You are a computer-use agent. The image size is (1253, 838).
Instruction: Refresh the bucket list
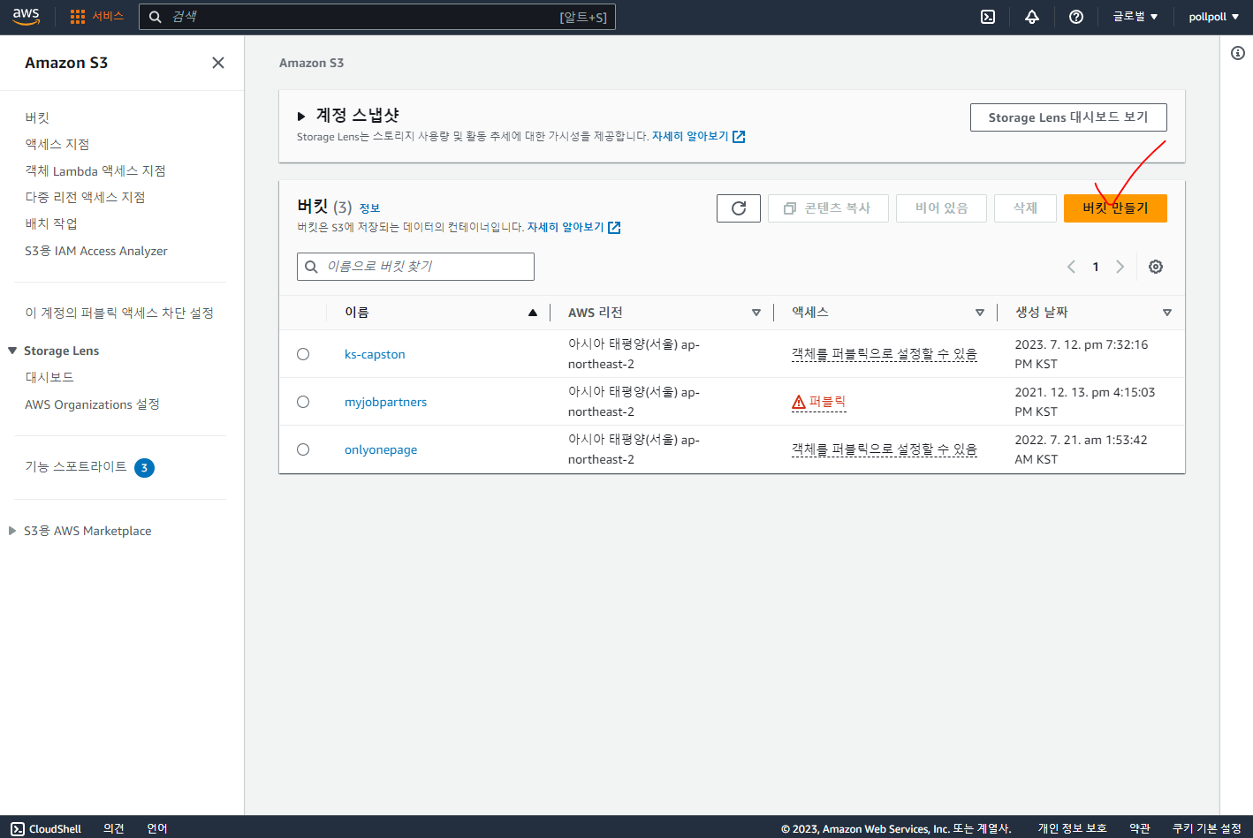point(739,208)
